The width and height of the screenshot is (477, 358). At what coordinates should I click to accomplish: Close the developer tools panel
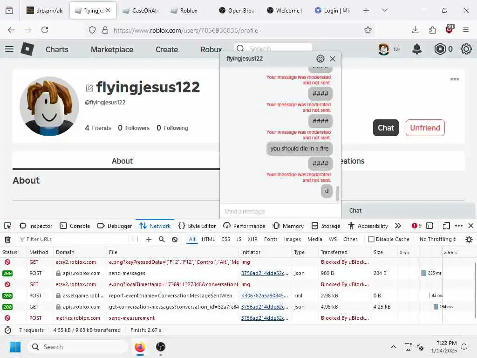click(471, 226)
